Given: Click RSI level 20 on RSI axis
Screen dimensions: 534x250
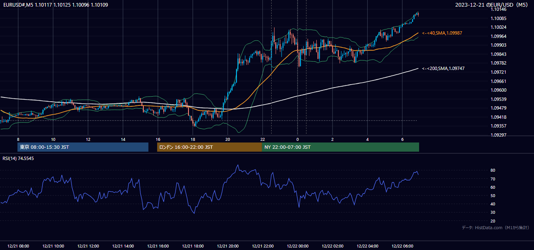Looking at the screenshot, I should point(493,221).
